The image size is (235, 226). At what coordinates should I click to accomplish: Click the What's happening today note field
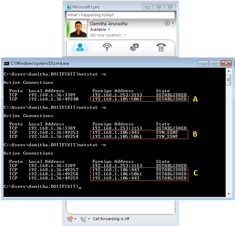(121, 15)
